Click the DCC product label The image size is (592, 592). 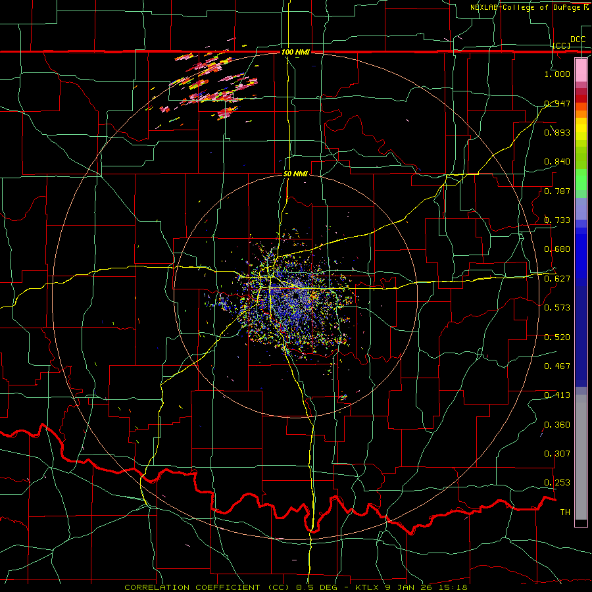click(578, 39)
